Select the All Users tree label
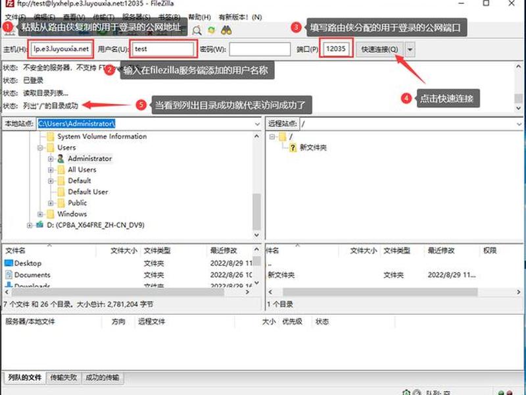 [x=82, y=170]
